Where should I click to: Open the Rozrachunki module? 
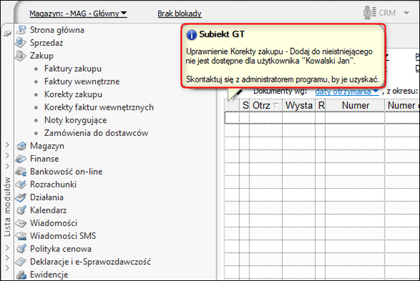[53, 185]
